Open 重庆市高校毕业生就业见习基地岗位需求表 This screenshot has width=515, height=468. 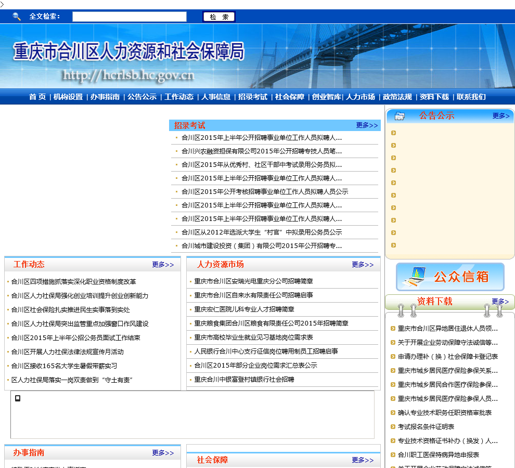[253, 337]
